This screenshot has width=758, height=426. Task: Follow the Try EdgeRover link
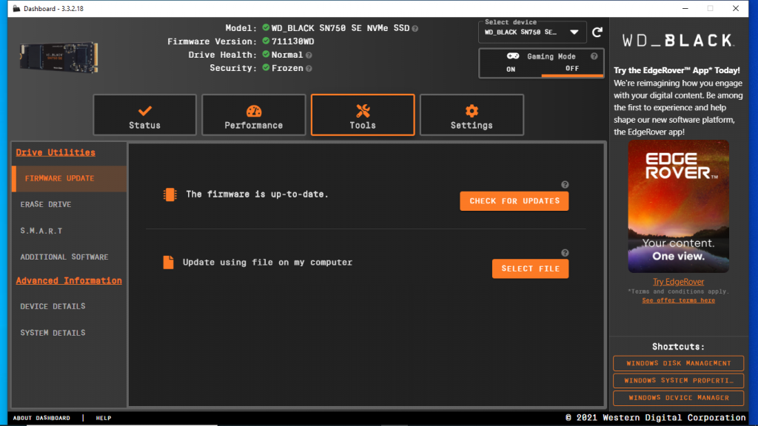point(678,282)
